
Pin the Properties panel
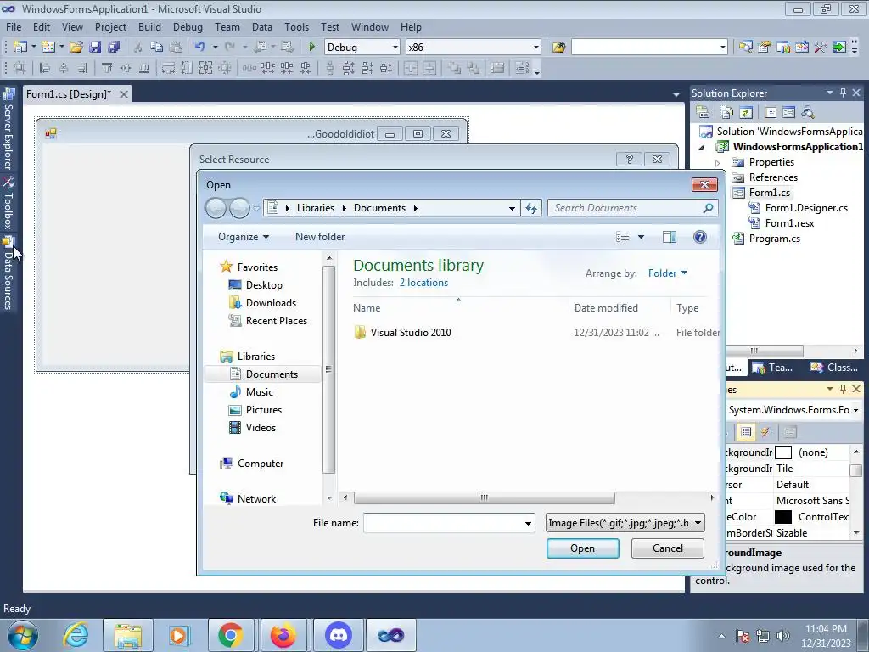843,389
